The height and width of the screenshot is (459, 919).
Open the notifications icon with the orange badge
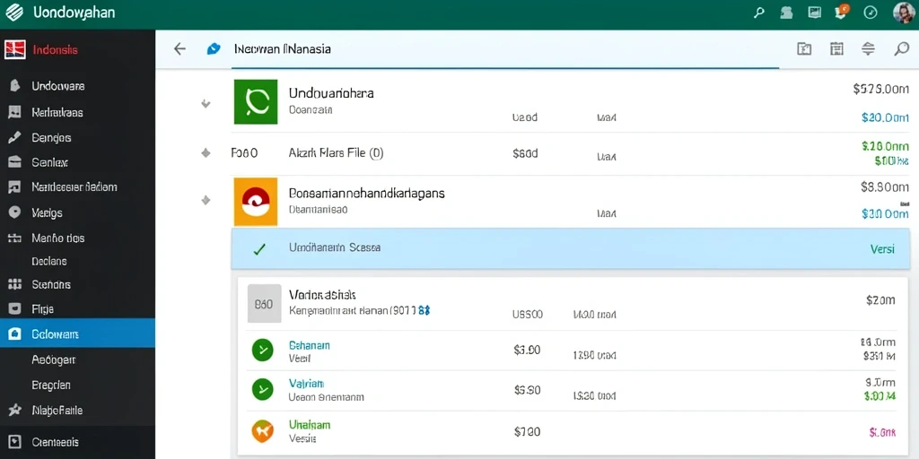842,13
